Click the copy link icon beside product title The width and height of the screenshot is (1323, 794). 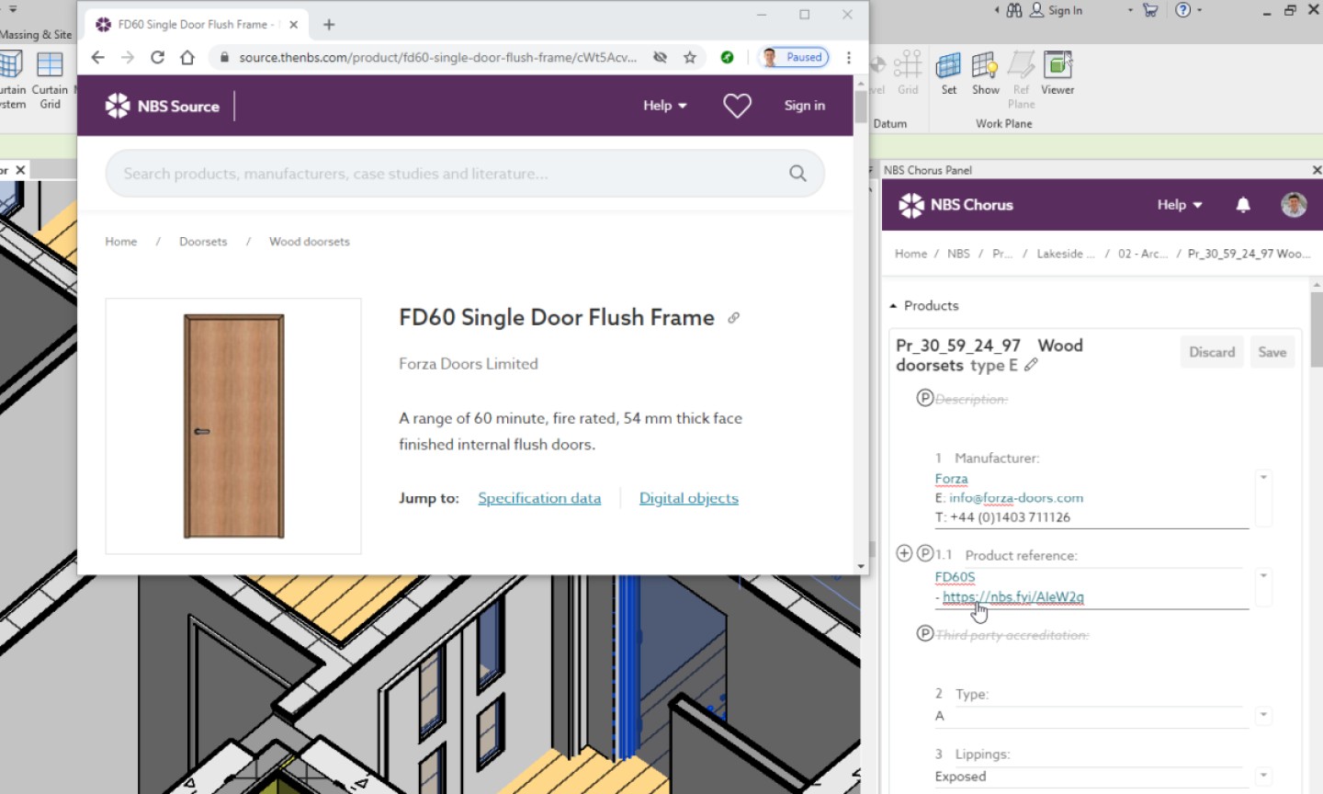point(733,318)
